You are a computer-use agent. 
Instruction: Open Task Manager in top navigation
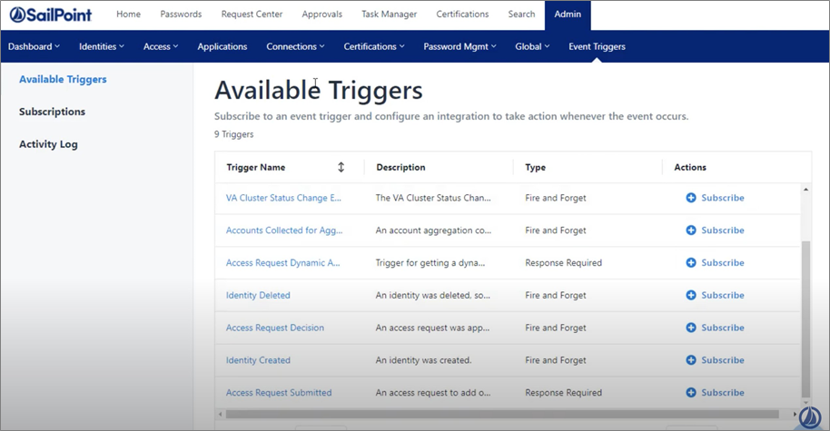pos(389,15)
